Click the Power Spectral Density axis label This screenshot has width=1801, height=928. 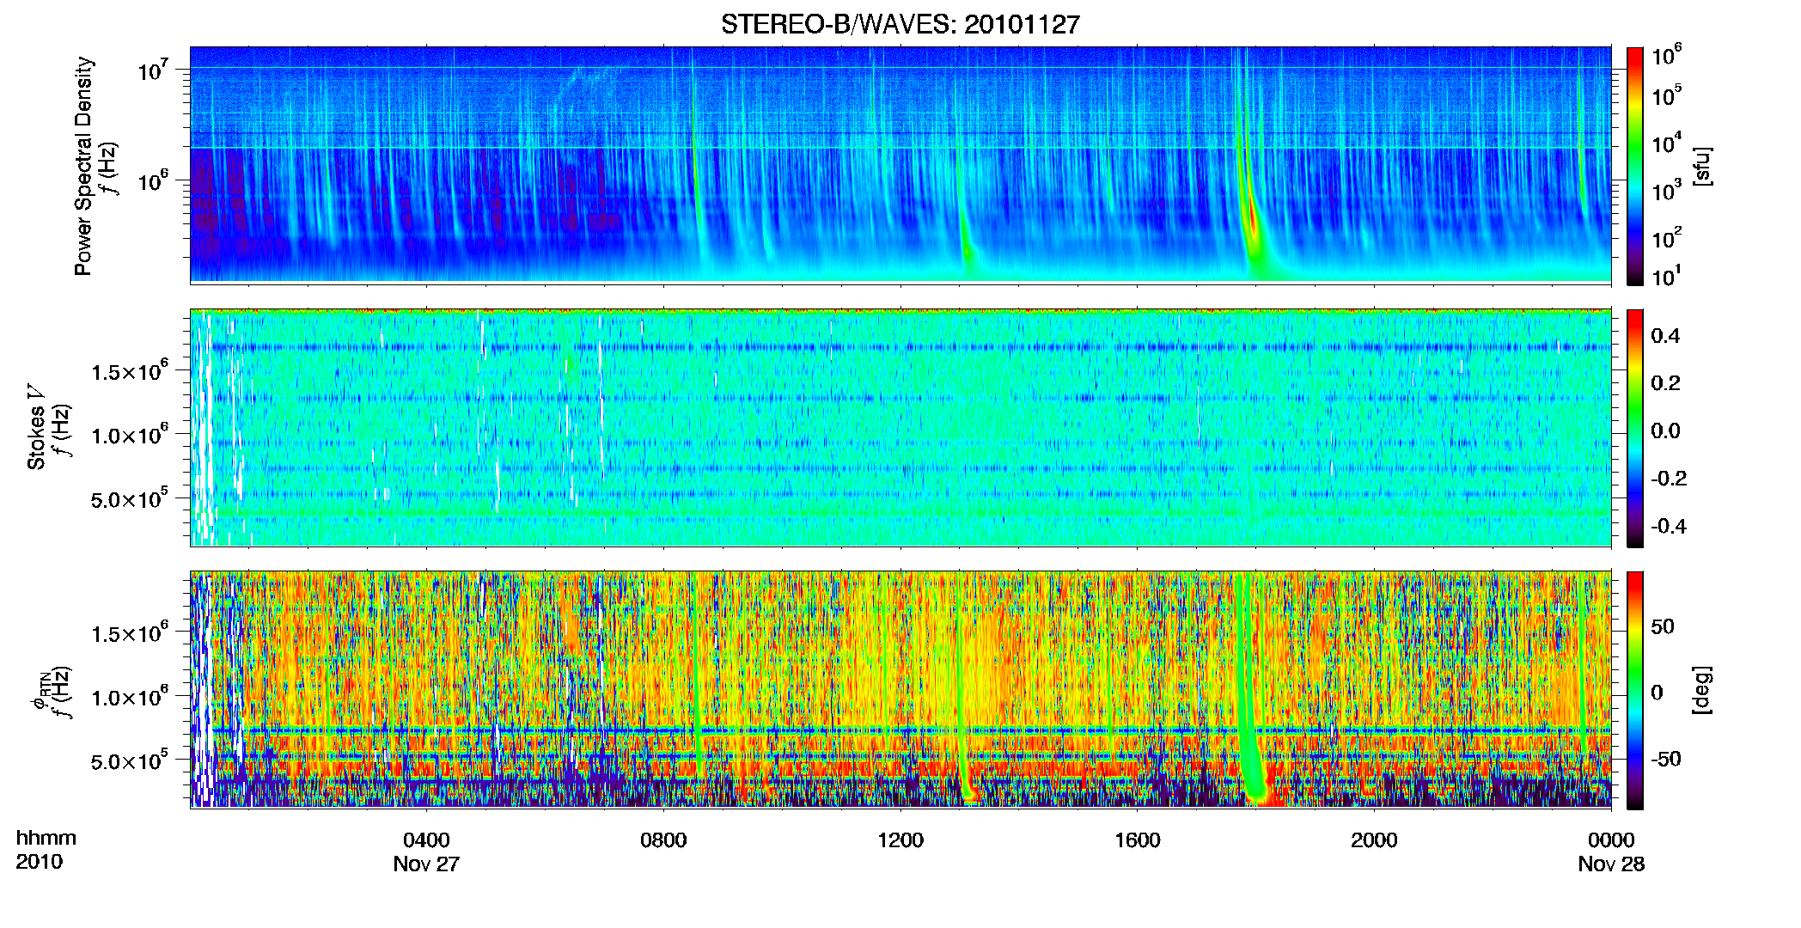coord(83,166)
